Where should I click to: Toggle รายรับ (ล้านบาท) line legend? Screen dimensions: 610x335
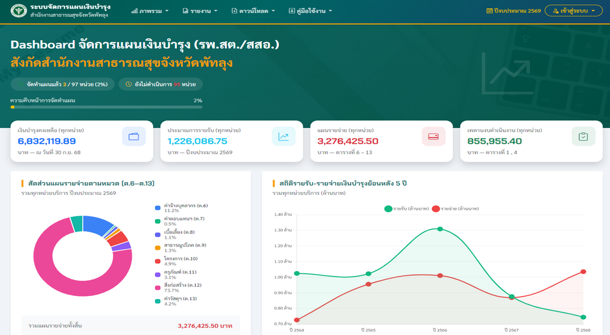(x=406, y=209)
